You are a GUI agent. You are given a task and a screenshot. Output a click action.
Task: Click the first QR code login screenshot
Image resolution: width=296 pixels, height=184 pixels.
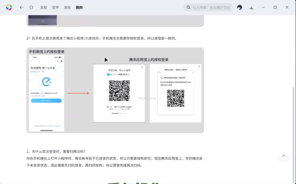click(119, 93)
